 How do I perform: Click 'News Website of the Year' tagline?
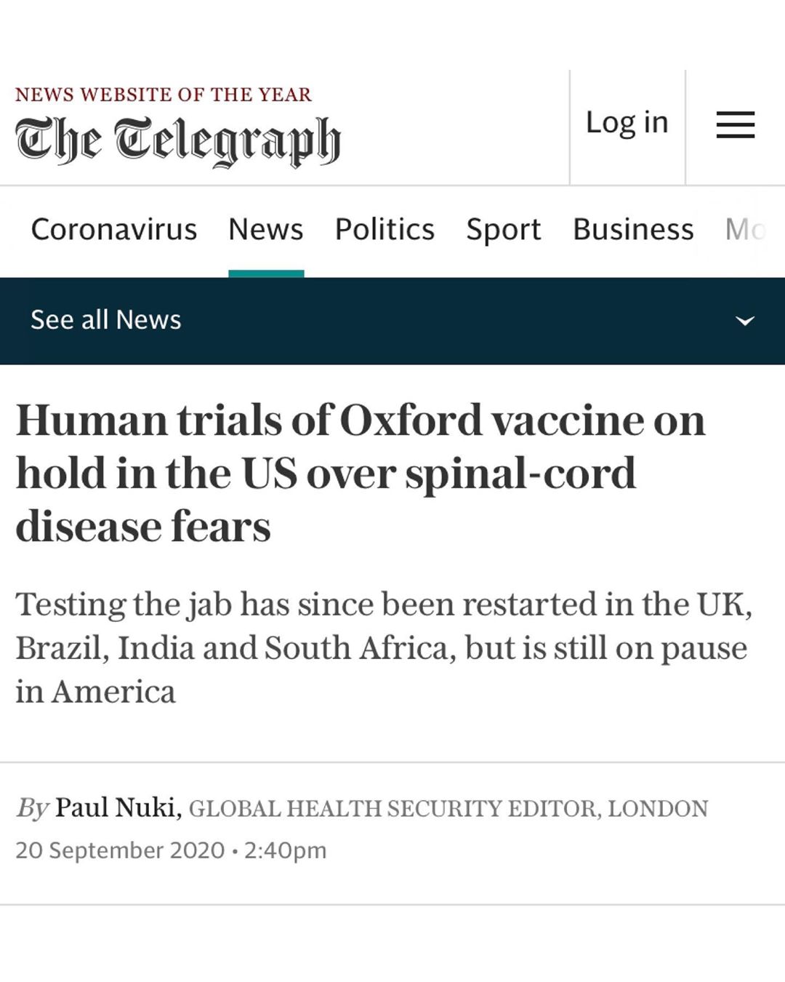click(x=164, y=95)
